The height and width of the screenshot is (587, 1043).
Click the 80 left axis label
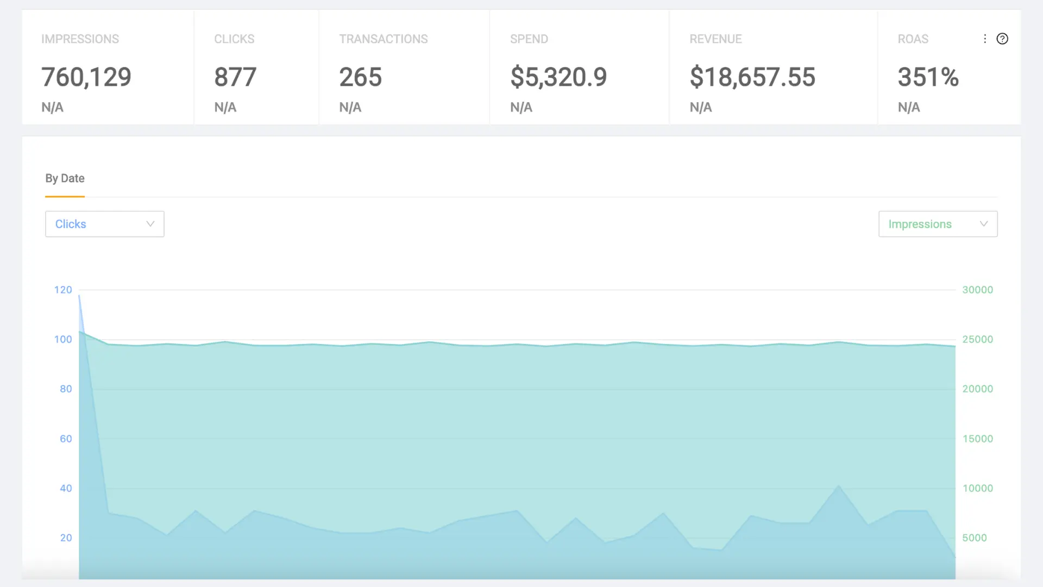coord(66,389)
